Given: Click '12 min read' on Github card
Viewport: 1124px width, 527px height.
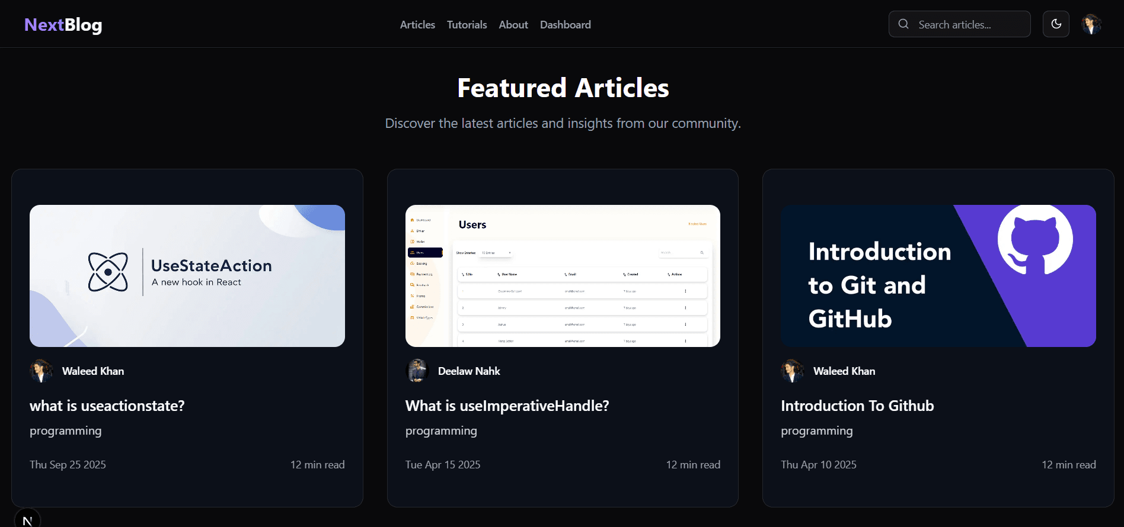Looking at the screenshot, I should (1069, 465).
